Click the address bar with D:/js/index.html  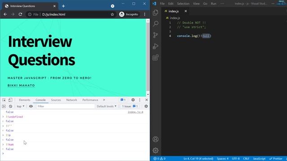[x=71, y=14]
